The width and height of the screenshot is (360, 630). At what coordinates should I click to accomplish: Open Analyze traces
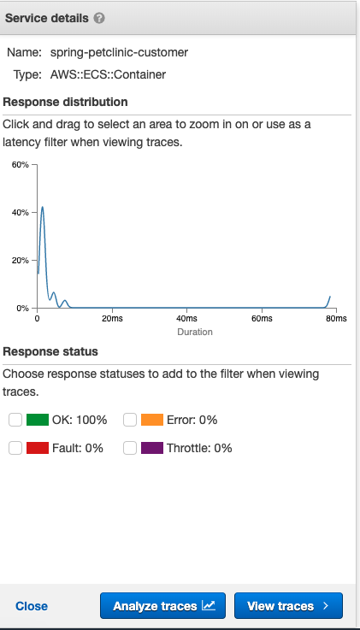[162, 605]
